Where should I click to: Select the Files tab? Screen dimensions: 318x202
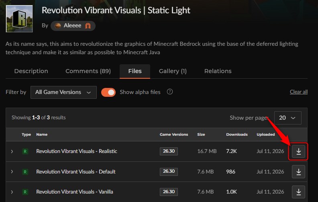tap(135, 71)
